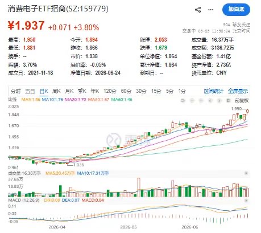
Task: Click the share icon beside the fund title
Action: pyautogui.click(x=198, y=10)
